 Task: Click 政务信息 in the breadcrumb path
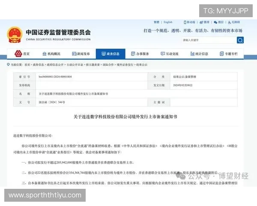pyautogui.click(x=39, y=65)
